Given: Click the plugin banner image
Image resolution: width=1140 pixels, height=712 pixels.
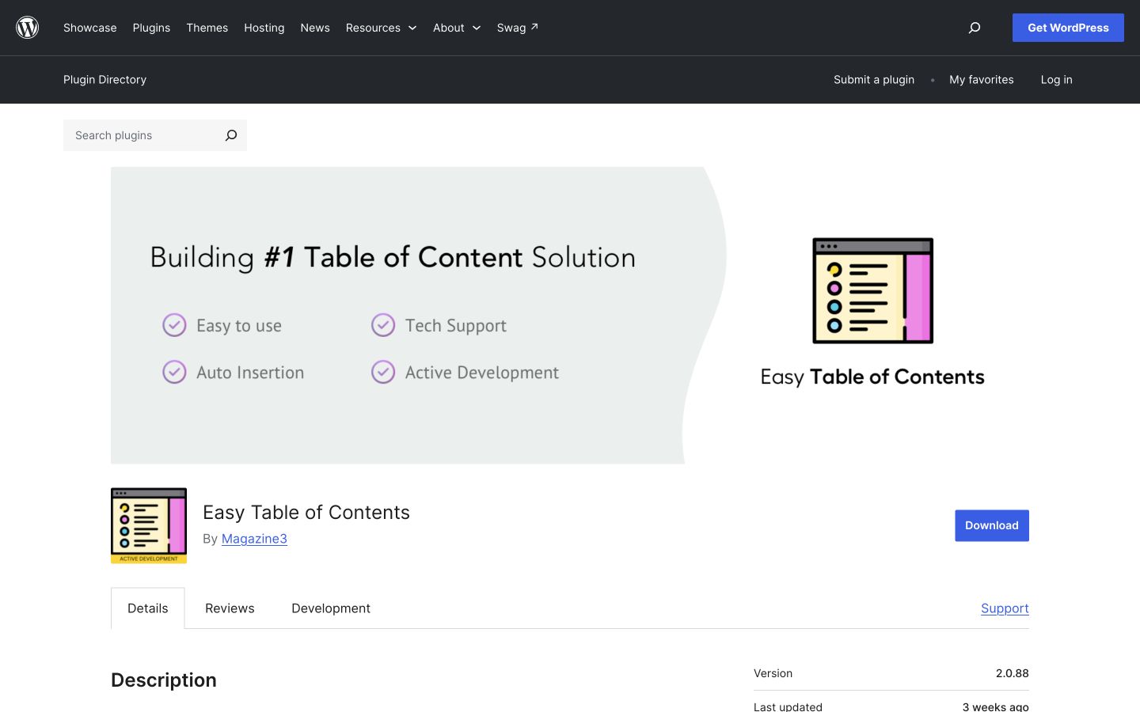Looking at the screenshot, I should (x=570, y=315).
